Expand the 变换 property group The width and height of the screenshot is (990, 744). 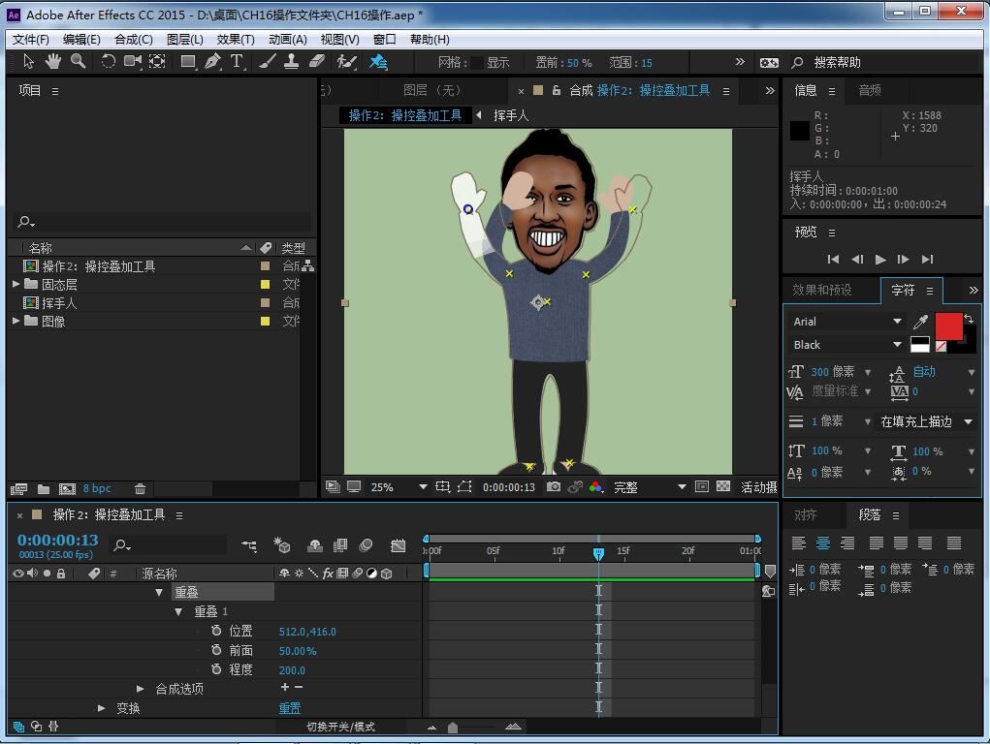(102, 708)
